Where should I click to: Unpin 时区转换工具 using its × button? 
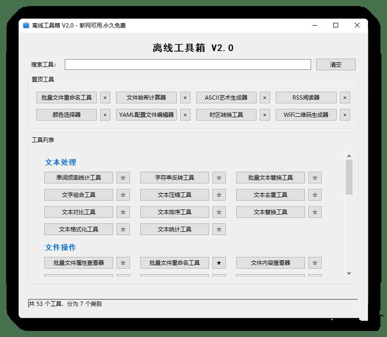[x=265, y=115]
